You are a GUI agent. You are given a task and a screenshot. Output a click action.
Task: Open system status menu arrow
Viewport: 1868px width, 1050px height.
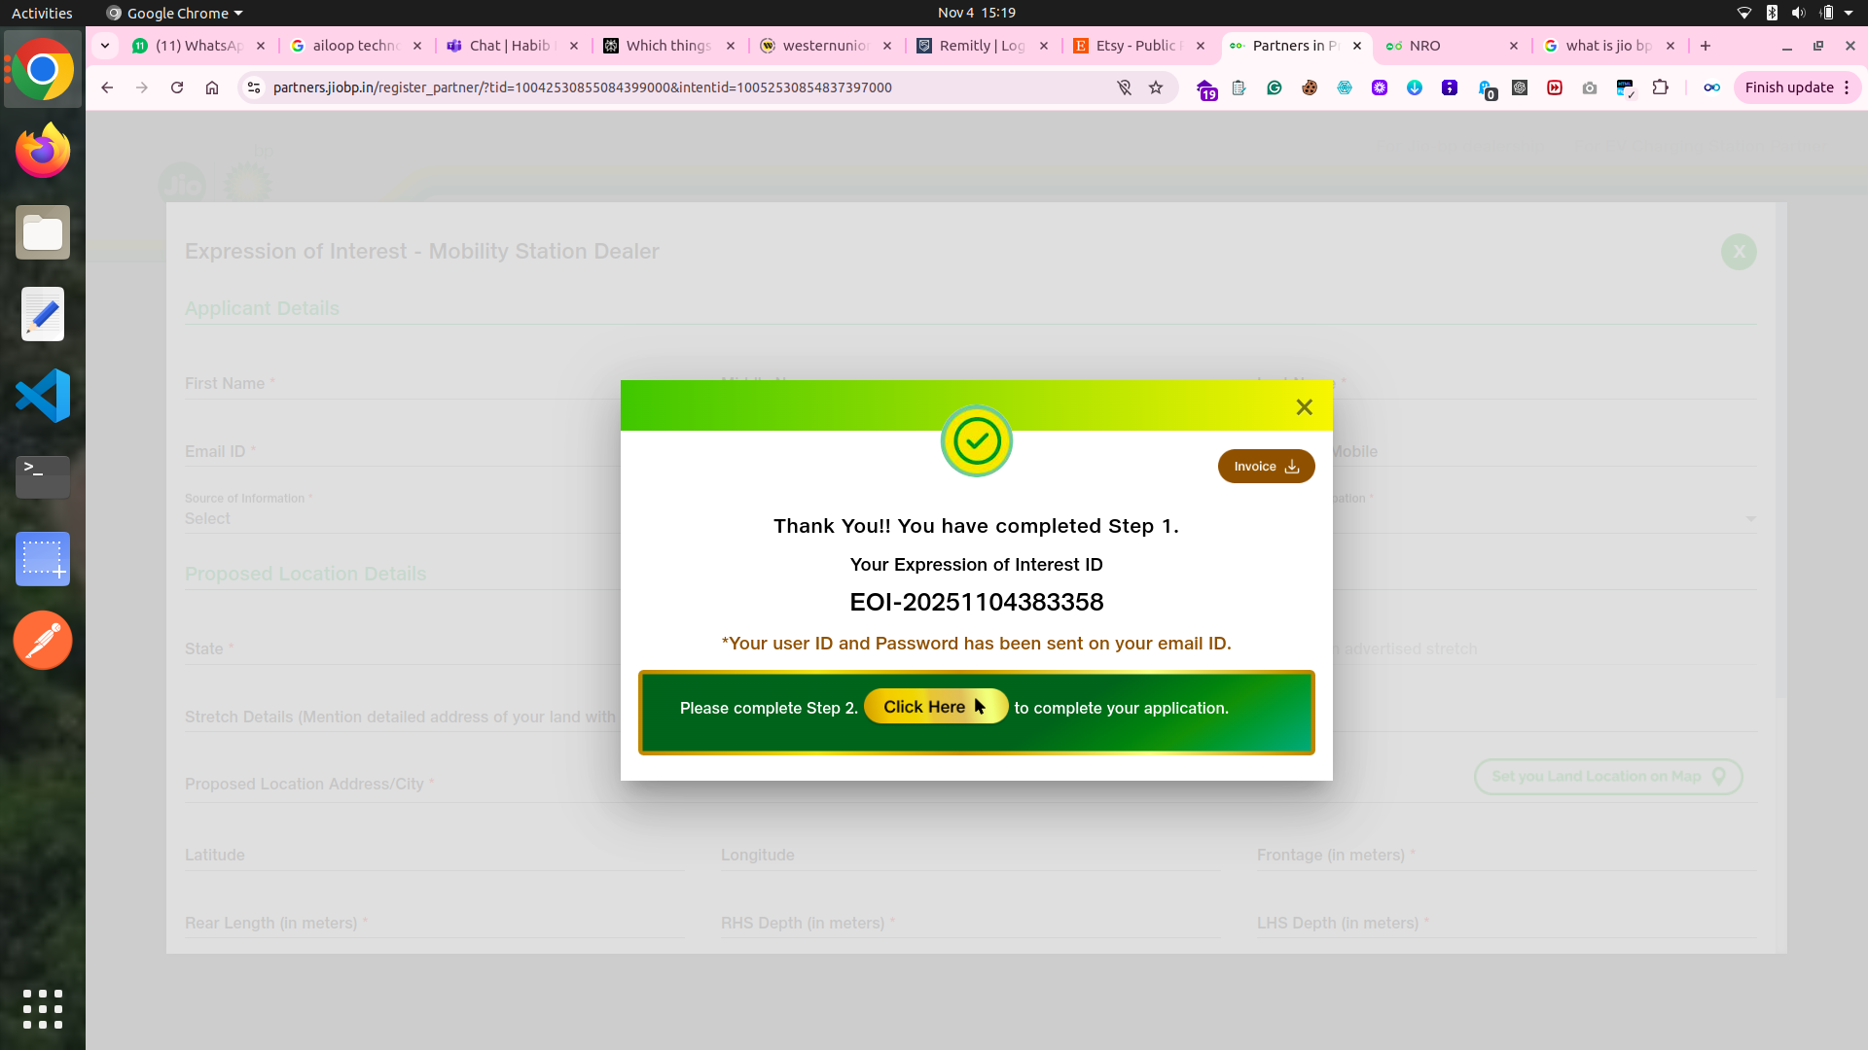1849,13
